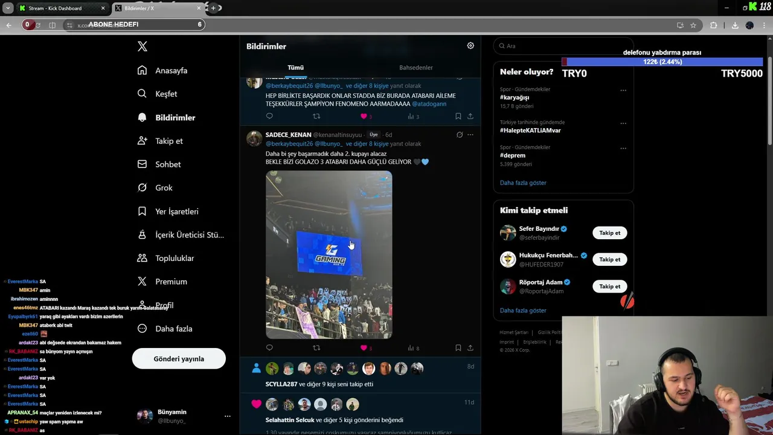The image size is (773, 435).
Task: Share SADECE_KENAN's post
Action: coord(470,348)
